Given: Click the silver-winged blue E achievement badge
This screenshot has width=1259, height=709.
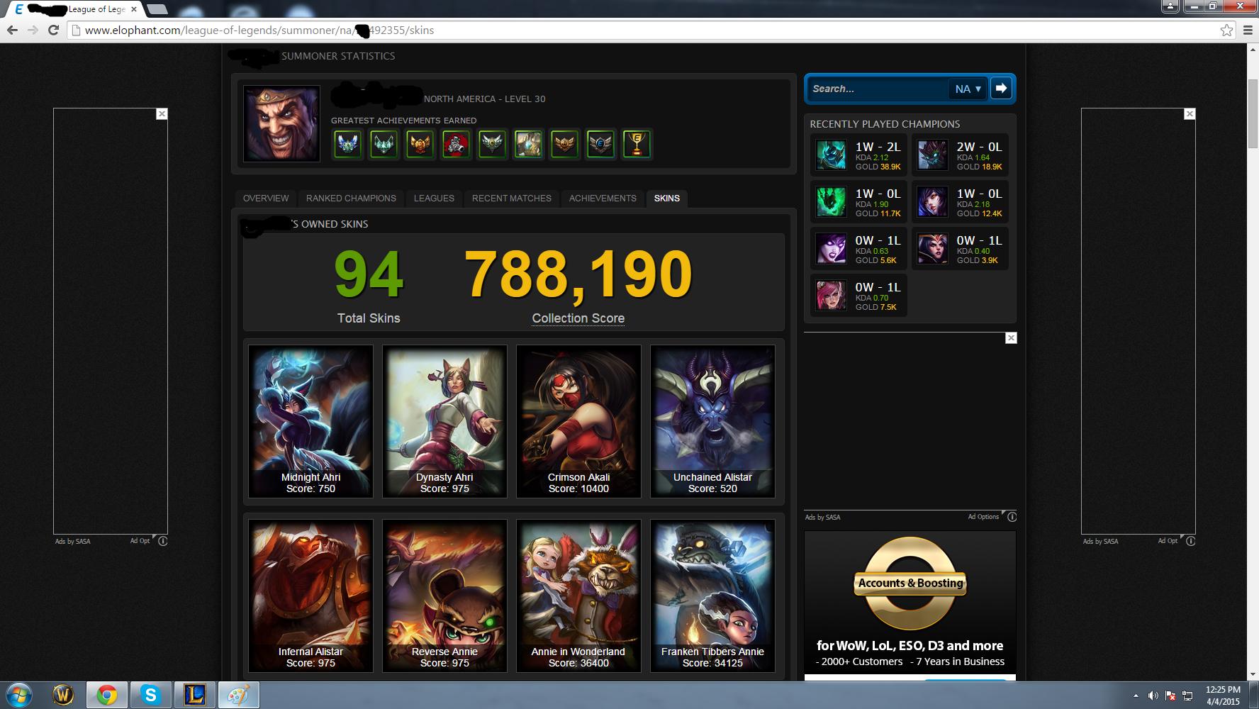Looking at the screenshot, I should click(600, 144).
